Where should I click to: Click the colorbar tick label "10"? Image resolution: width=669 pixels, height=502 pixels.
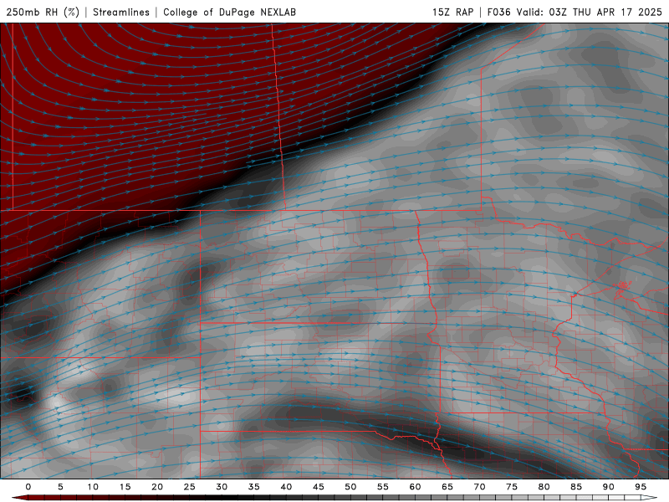93,487
